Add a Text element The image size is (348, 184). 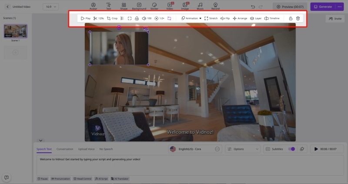(x=108, y=6)
